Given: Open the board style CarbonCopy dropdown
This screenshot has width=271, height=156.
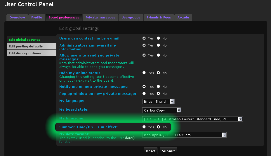Looking at the screenshot, I should [x=178, y=110].
